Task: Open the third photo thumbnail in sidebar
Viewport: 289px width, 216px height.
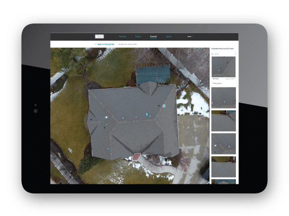Action: [x=223, y=120]
